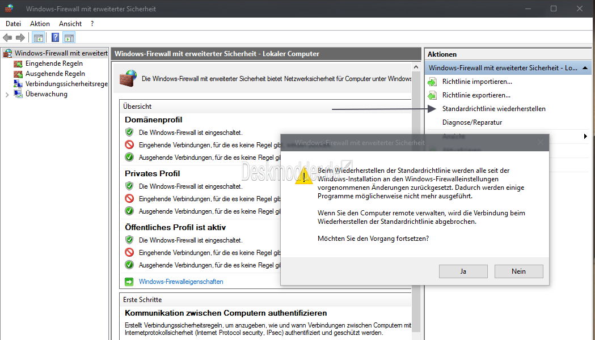The width and height of the screenshot is (595, 340).
Task: Expand the Überwachung tree node
Action: coord(7,95)
